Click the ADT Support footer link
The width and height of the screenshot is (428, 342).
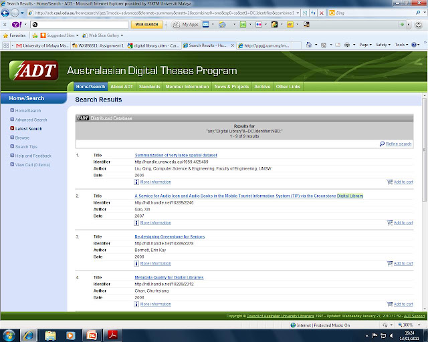tap(414, 316)
